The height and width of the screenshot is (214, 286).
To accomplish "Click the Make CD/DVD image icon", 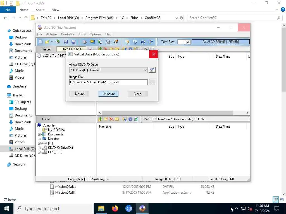I will tap(84, 42).
